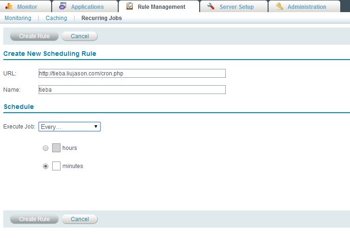This screenshot has height=243, width=350.
Task: Select the Recurring Jobs sub-tab
Action: [101, 18]
